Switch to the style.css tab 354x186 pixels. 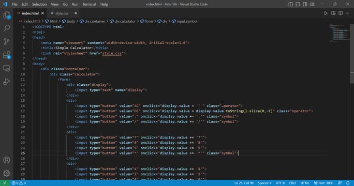tap(60, 13)
